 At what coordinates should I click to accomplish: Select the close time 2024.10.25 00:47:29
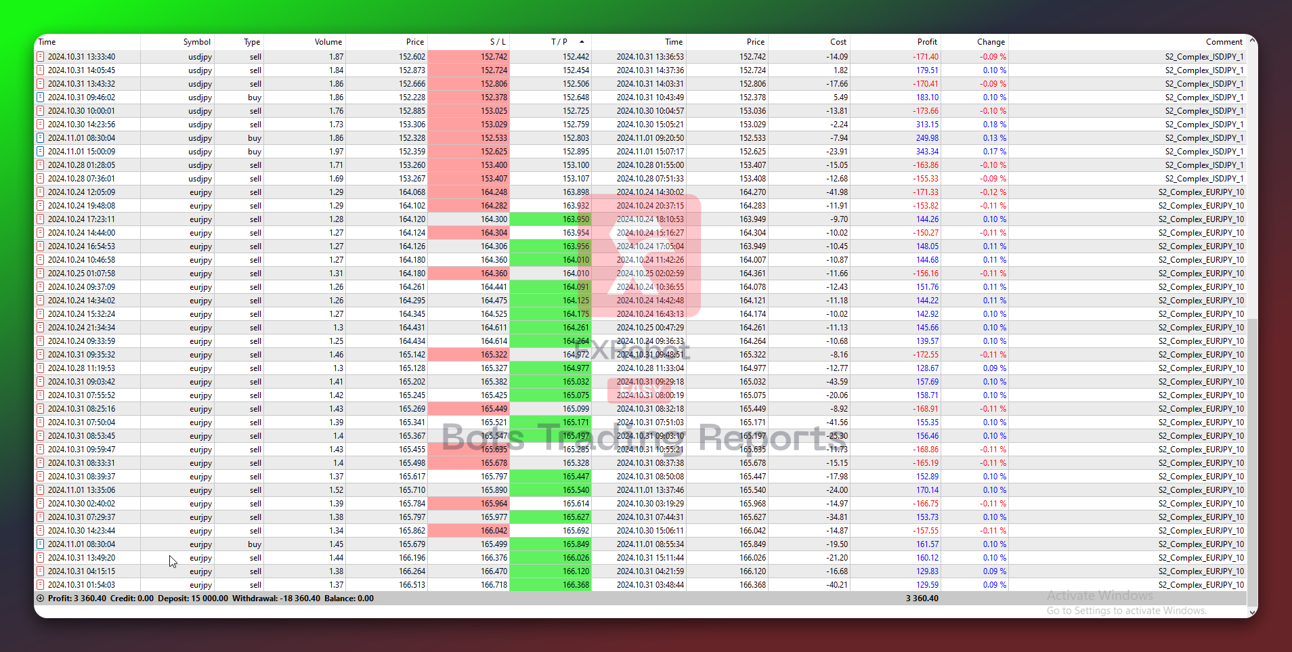pos(650,328)
